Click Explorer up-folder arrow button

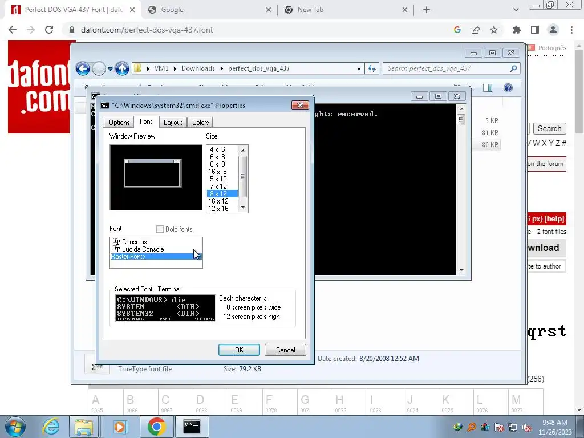[x=122, y=68]
